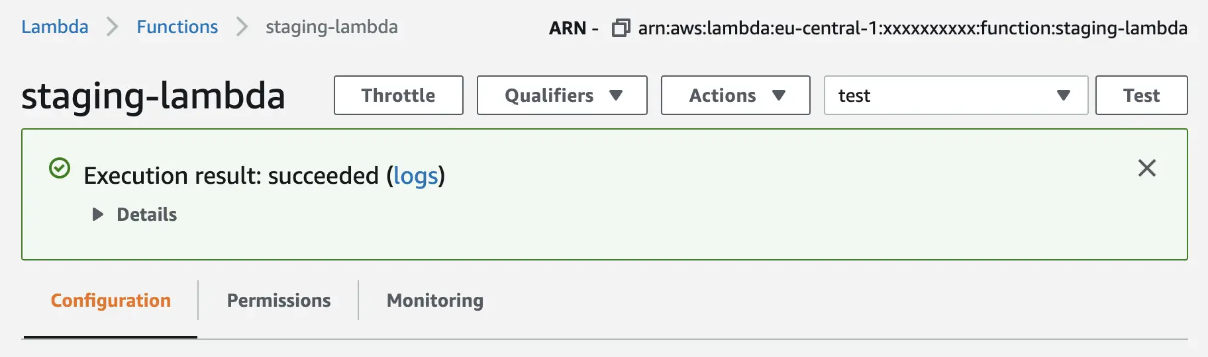1208x357 pixels.
Task: Open the Qualifiers dropdown
Action: (x=562, y=95)
